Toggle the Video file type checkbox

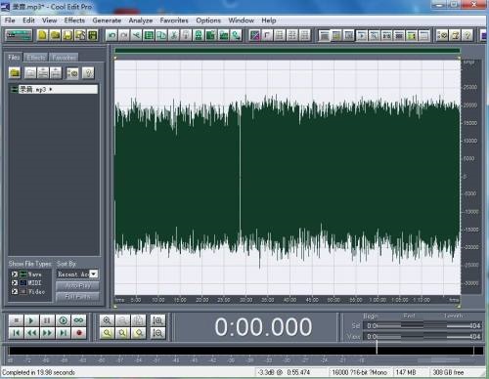pyautogui.click(x=15, y=292)
